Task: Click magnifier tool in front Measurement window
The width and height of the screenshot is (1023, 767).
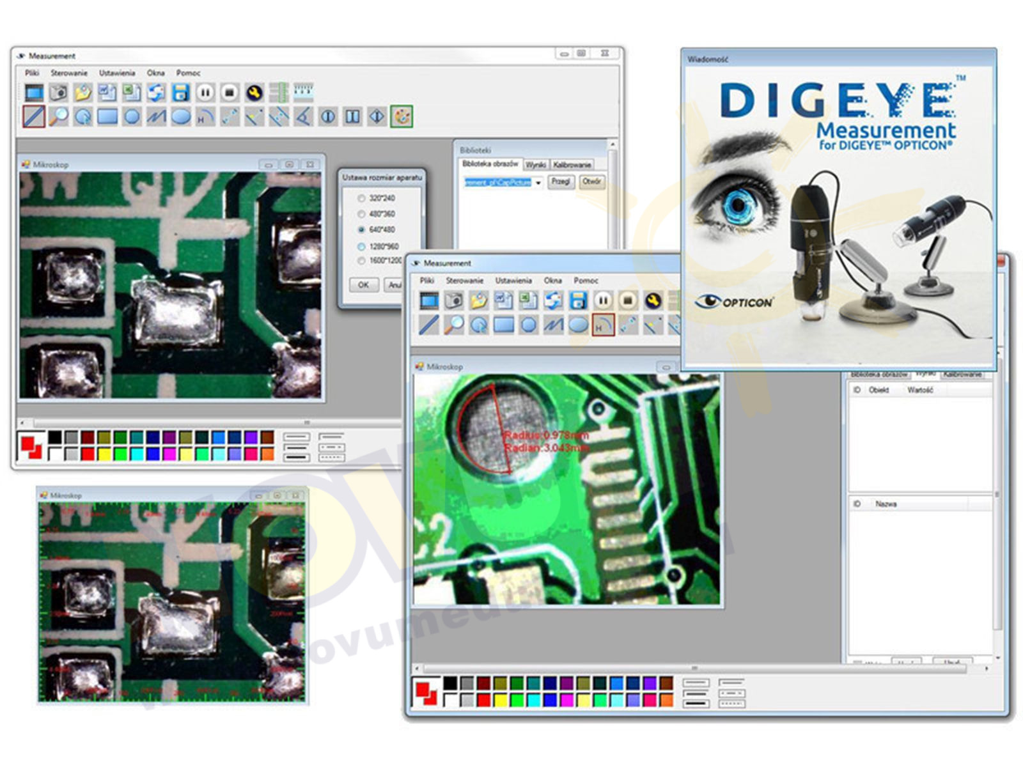Action: click(x=454, y=325)
